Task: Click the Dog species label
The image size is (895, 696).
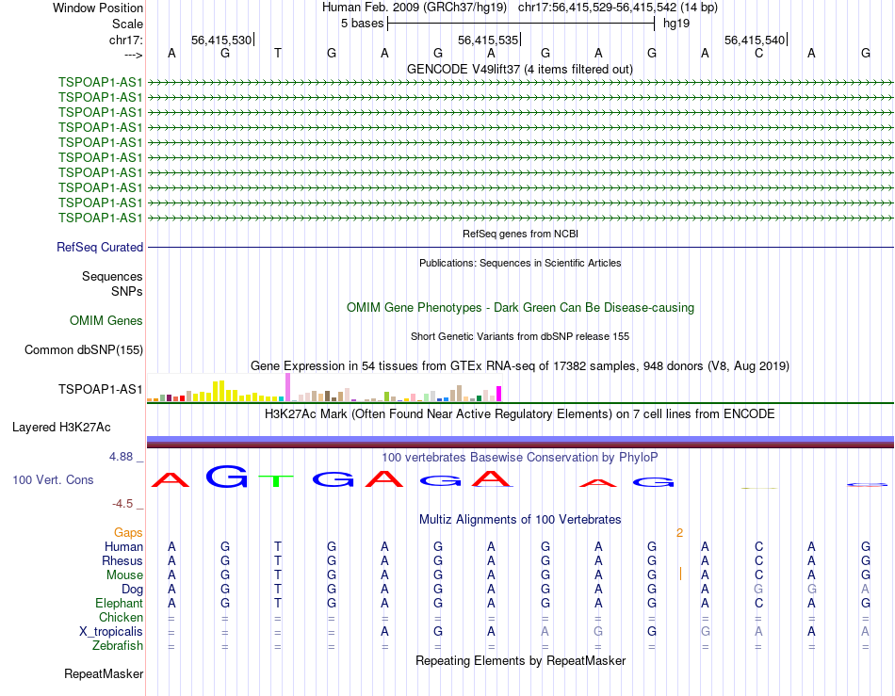Action: pos(132,590)
